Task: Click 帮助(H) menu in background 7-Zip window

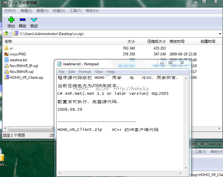Action: click(217, 152)
